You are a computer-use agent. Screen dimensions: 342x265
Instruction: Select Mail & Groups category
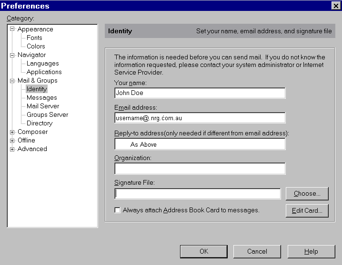38,80
